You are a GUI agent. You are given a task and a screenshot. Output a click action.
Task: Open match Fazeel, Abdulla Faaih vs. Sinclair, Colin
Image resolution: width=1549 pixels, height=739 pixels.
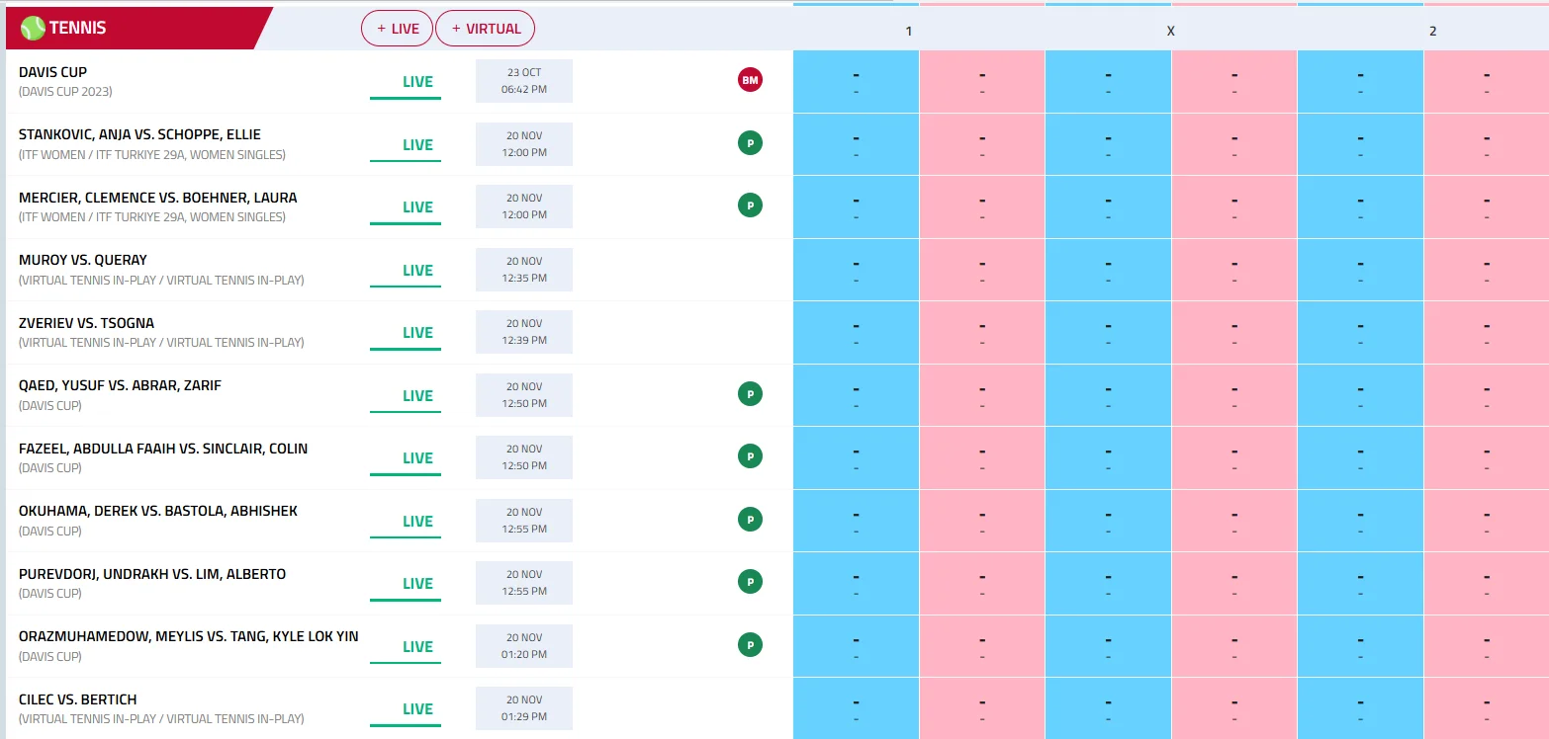tap(163, 449)
